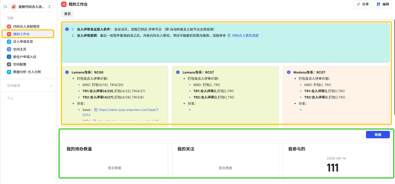Click the 新住户申请入住 sidebar icon
Image resolution: width=395 pixels, height=184 pixels.
pyautogui.click(x=9, y=57)
